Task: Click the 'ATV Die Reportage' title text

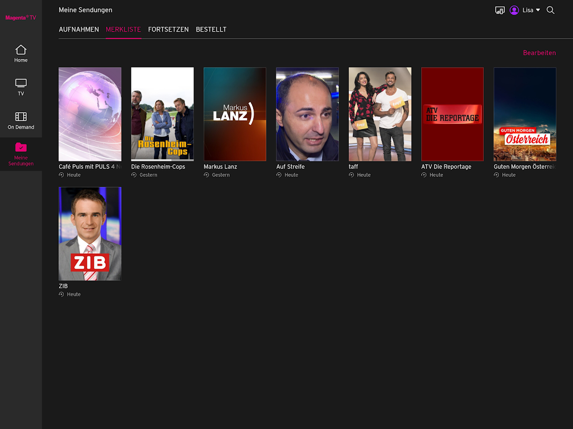Action: pos(446,166)
